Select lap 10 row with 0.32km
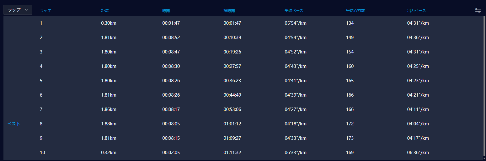Screen dimensions: 486x161 coord(243,153)
